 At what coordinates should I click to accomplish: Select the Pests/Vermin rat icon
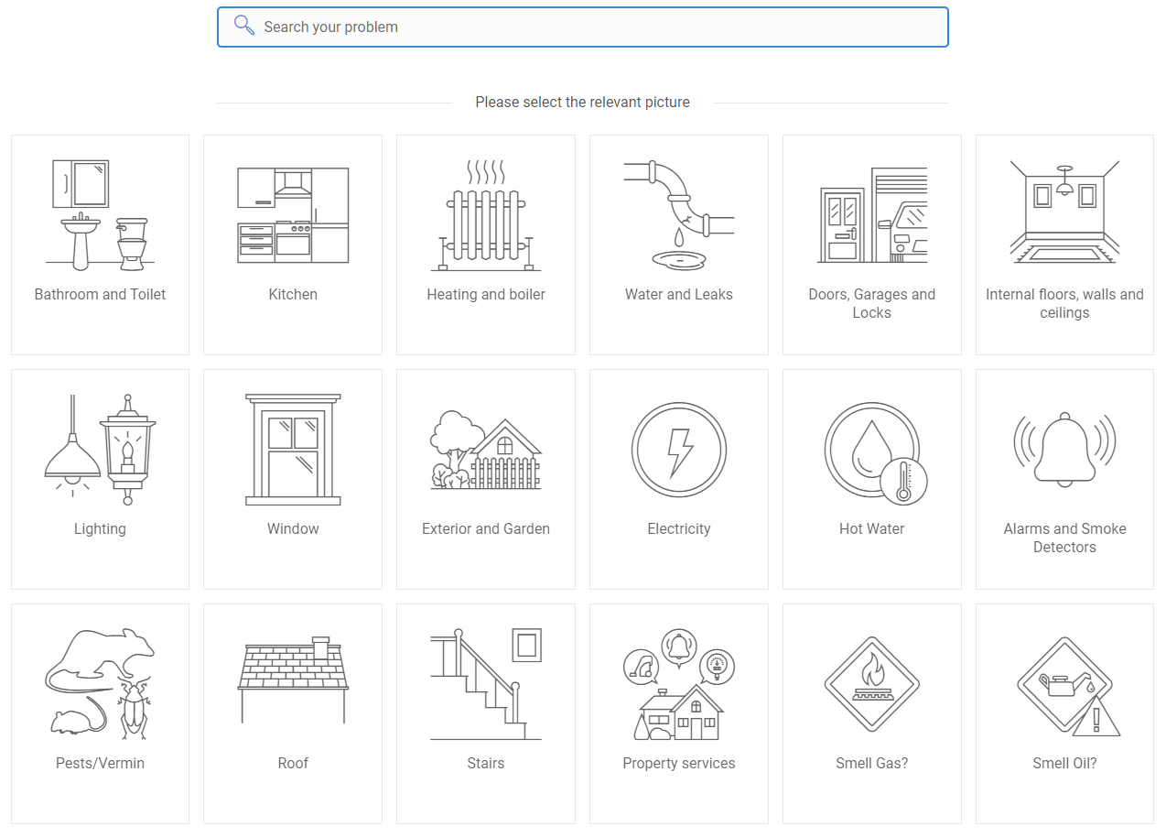[100, 684]
